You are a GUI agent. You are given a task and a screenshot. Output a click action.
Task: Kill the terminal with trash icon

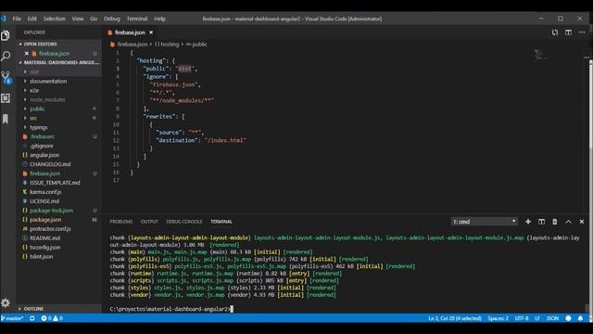point(554,222)
